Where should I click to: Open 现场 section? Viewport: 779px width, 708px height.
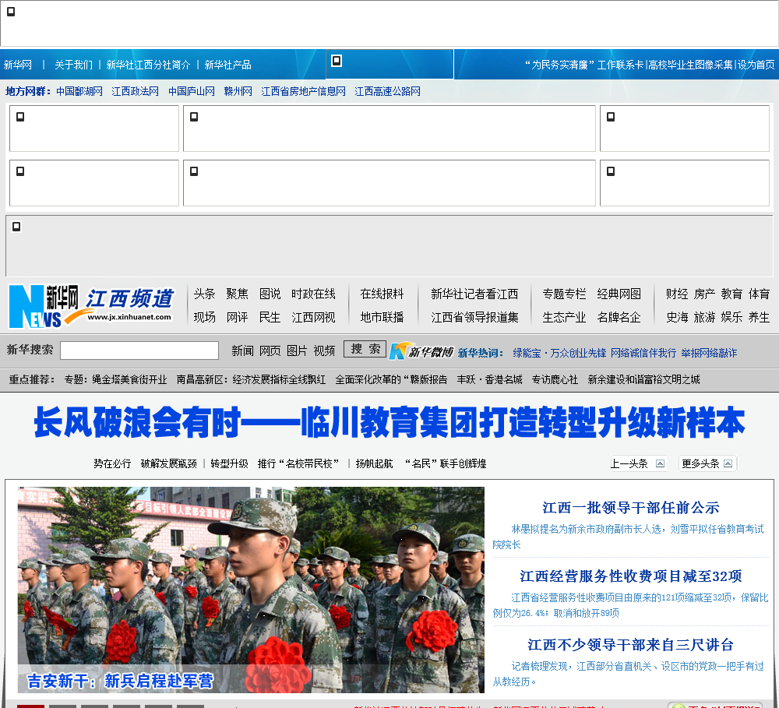(204, 317)
